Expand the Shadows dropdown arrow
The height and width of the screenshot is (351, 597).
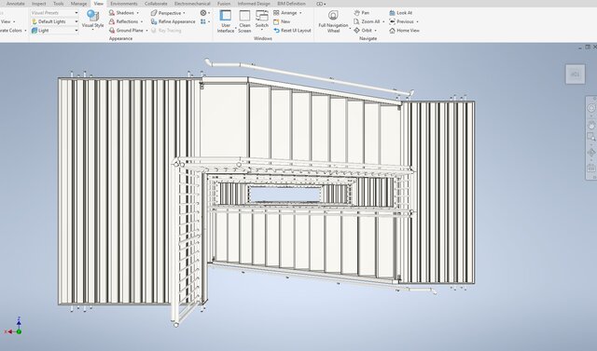pos(137,13)
